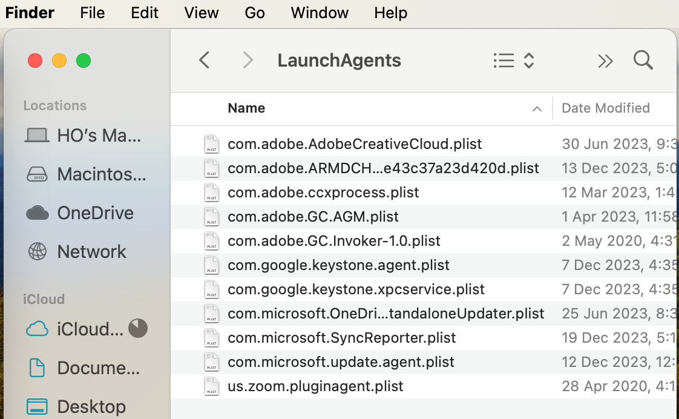Open the Go menu in menu bar
Image resolution: width=679 pixels, height=419 pixels.
[x=255, y=13]
